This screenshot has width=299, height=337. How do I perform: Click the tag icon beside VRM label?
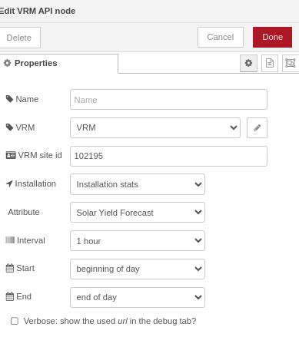tap(9, 127)
